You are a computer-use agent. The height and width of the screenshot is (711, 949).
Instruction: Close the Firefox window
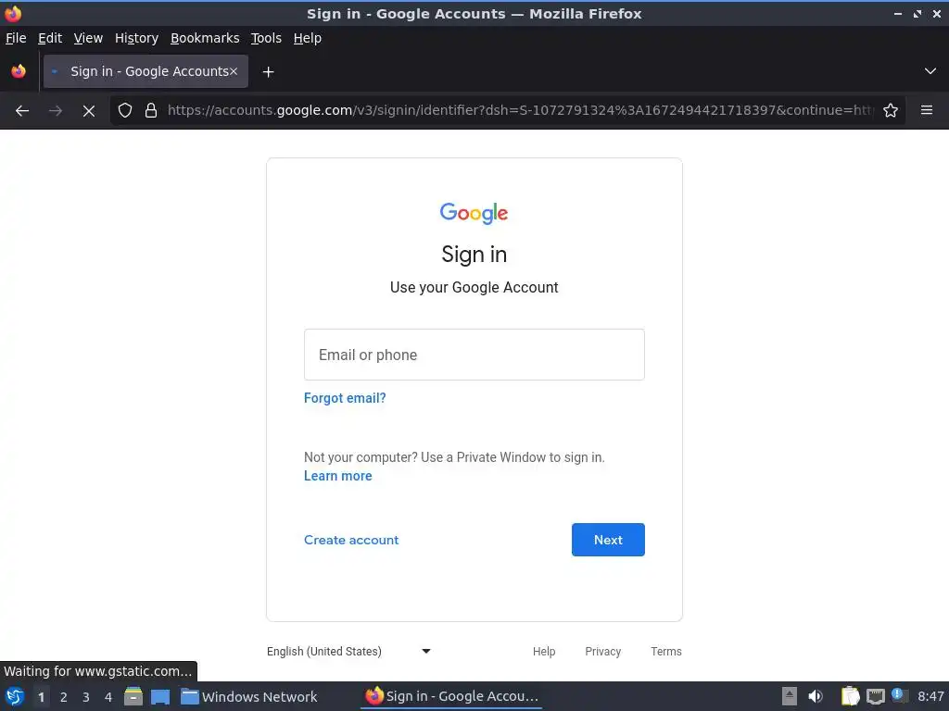tap(937, 13)
